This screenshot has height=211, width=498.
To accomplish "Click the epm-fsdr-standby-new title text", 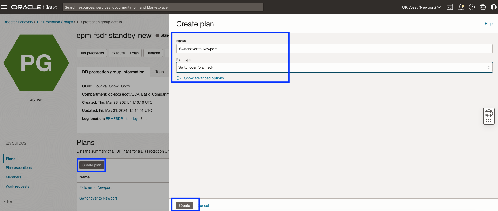I will tap(114, 36).
